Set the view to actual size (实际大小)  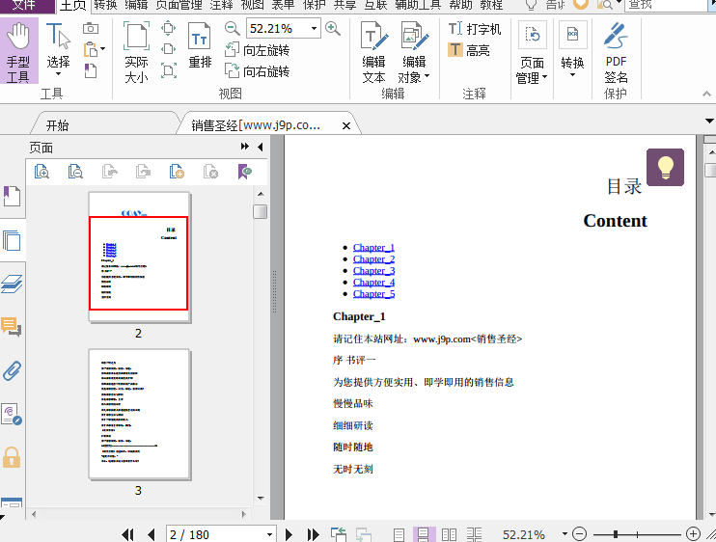pyautogui.click(x=136, y=51)
